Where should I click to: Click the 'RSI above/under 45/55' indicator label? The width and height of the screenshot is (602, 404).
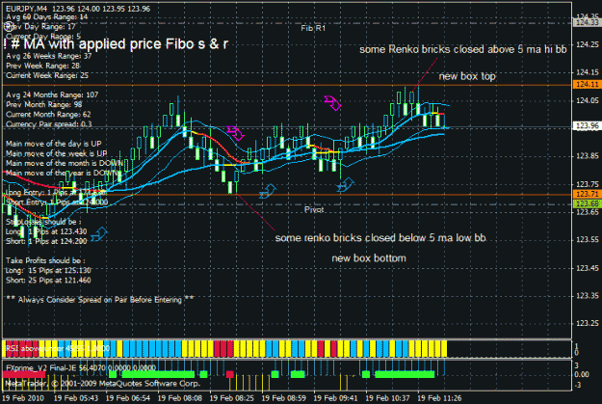coord(58,349)
